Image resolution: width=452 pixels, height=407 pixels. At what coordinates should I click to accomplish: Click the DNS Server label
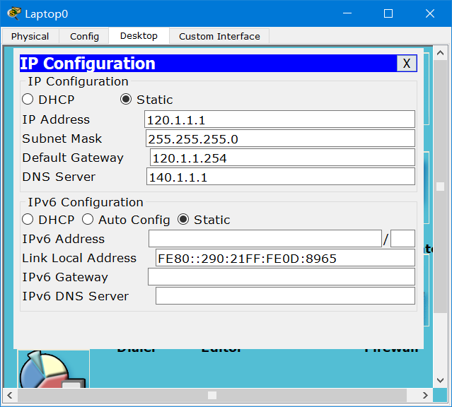[59, 177]
